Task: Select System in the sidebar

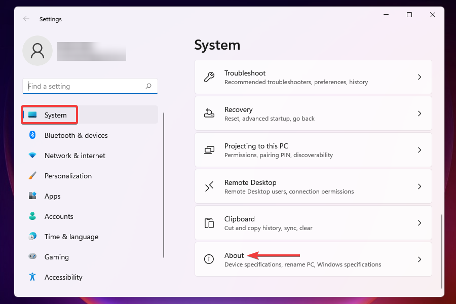Action: (55, 115)
